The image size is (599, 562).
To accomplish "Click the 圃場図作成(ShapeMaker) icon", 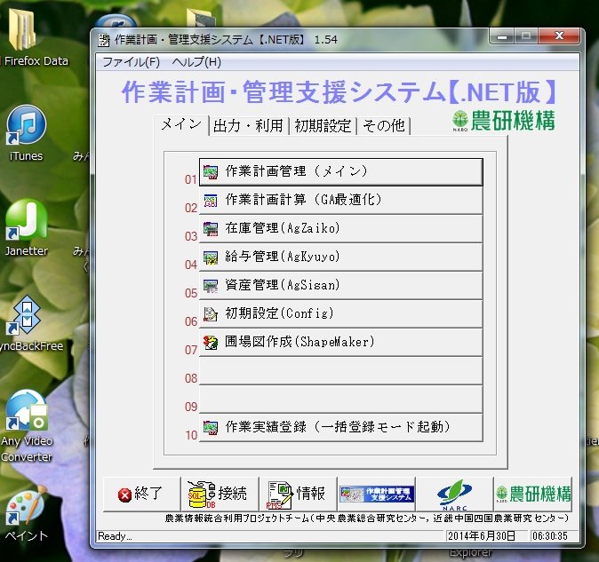I will pyautogui.click(x=211, y=343).
